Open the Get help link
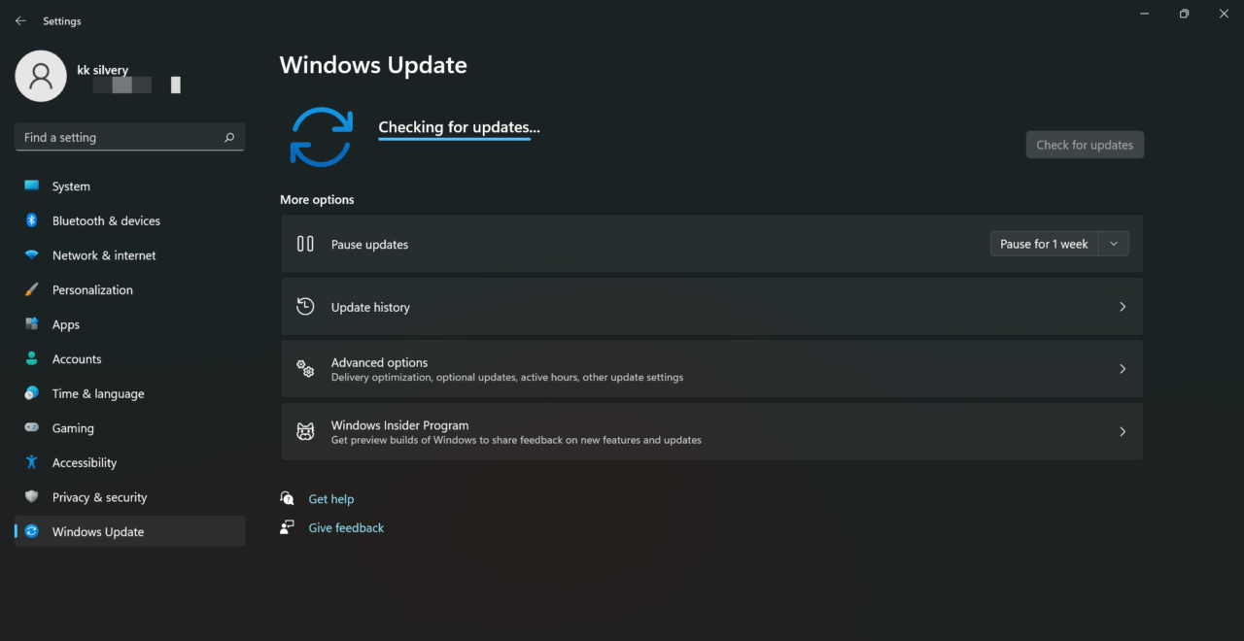The height and width of the screenshot is (641, 1244). (331, 498)
